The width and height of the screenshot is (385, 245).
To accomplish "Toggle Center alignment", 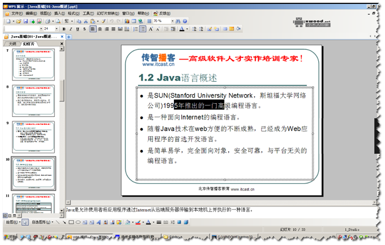I will pos(100,29).
